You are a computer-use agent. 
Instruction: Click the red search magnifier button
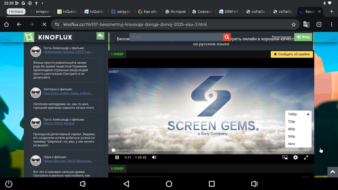tap(227, 37)
